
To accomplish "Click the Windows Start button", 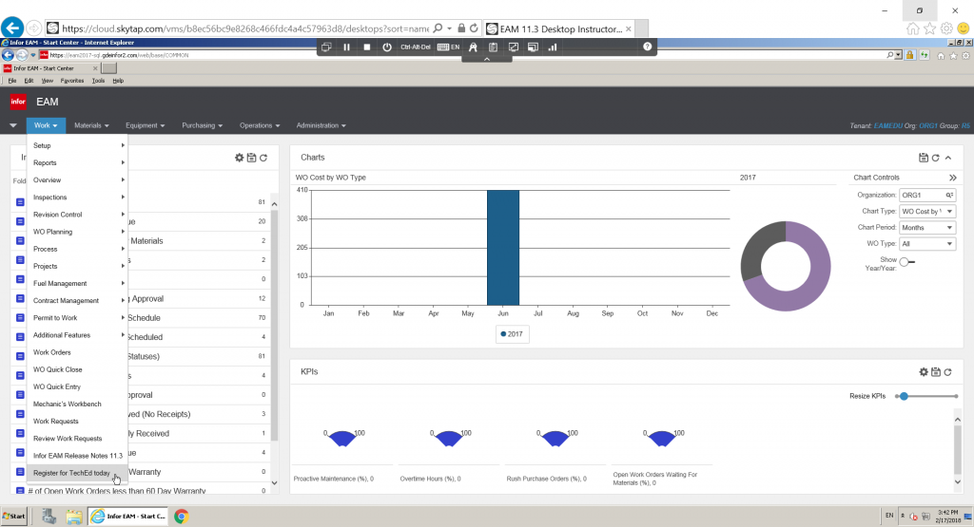I will point(14,516).
